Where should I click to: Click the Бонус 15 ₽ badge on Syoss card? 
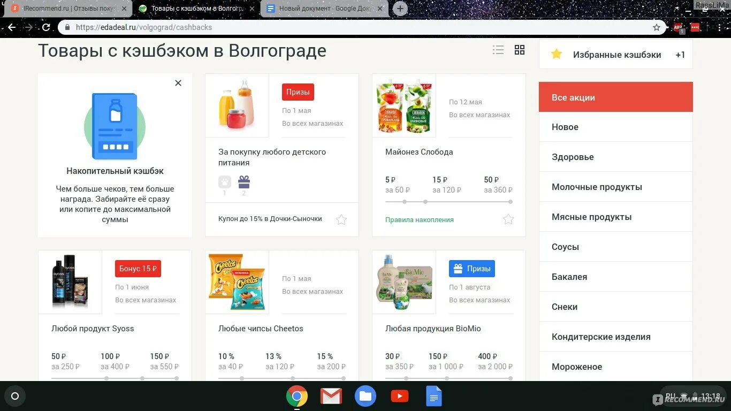pyautogui.click(x=138, y=269)
